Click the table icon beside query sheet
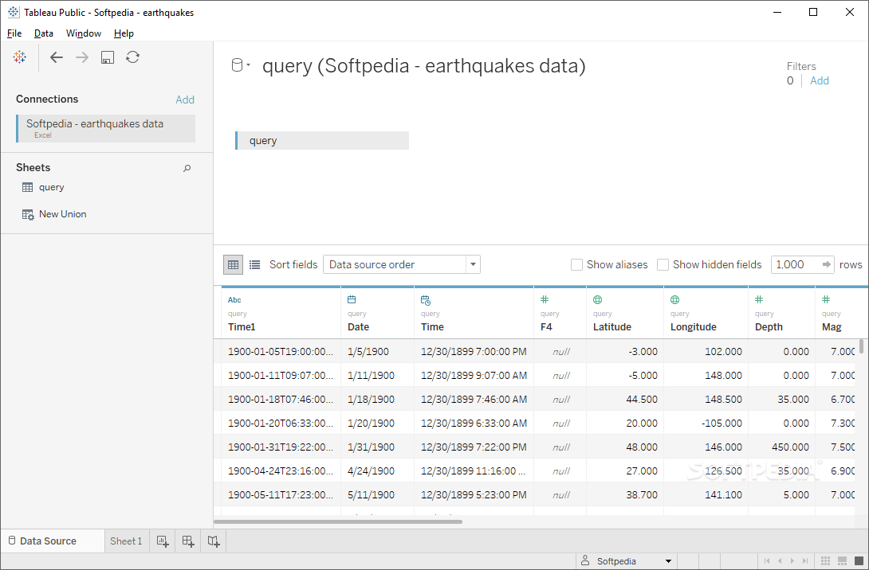The height and width of the screenshot is (570, 869). point(27,187)
